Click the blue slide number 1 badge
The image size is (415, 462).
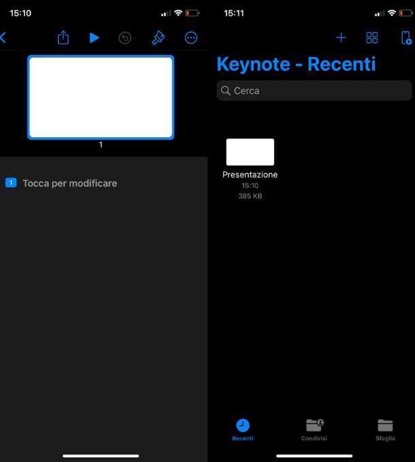point(11,183)
